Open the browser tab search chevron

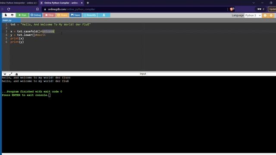click(x=254, y=3)
